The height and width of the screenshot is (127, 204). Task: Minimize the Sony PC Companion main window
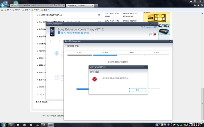(x=150, y=24)
